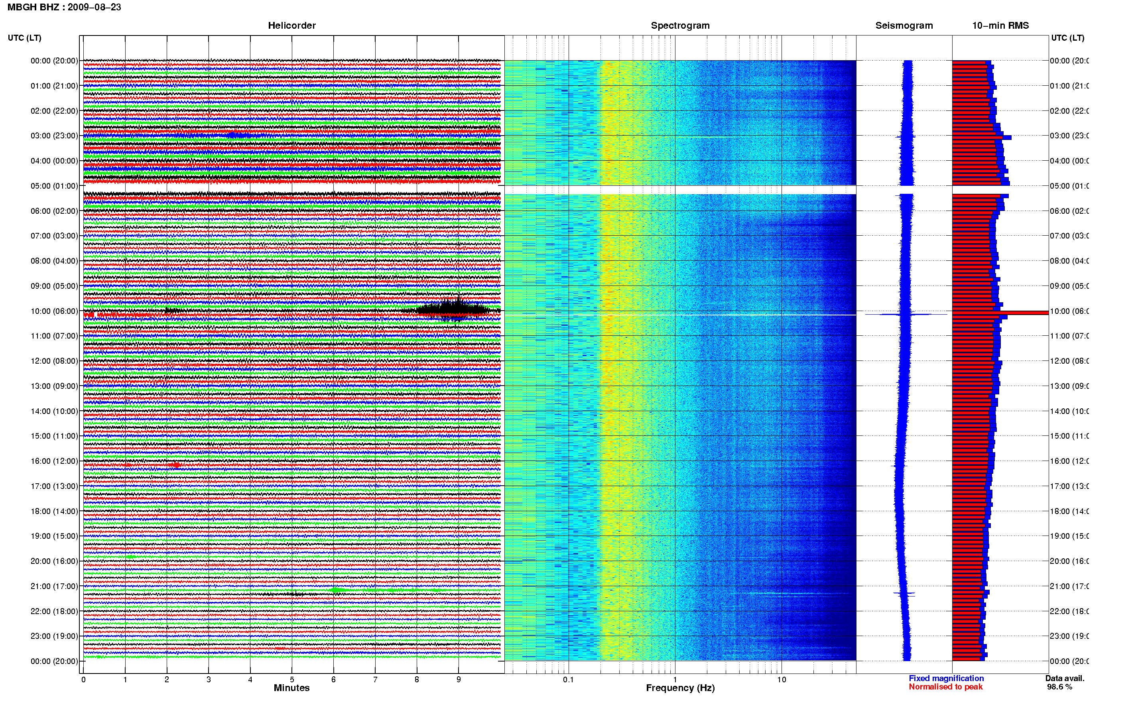
Task: Click left time label 14:00 (10:00)
Action: (54, 411)
